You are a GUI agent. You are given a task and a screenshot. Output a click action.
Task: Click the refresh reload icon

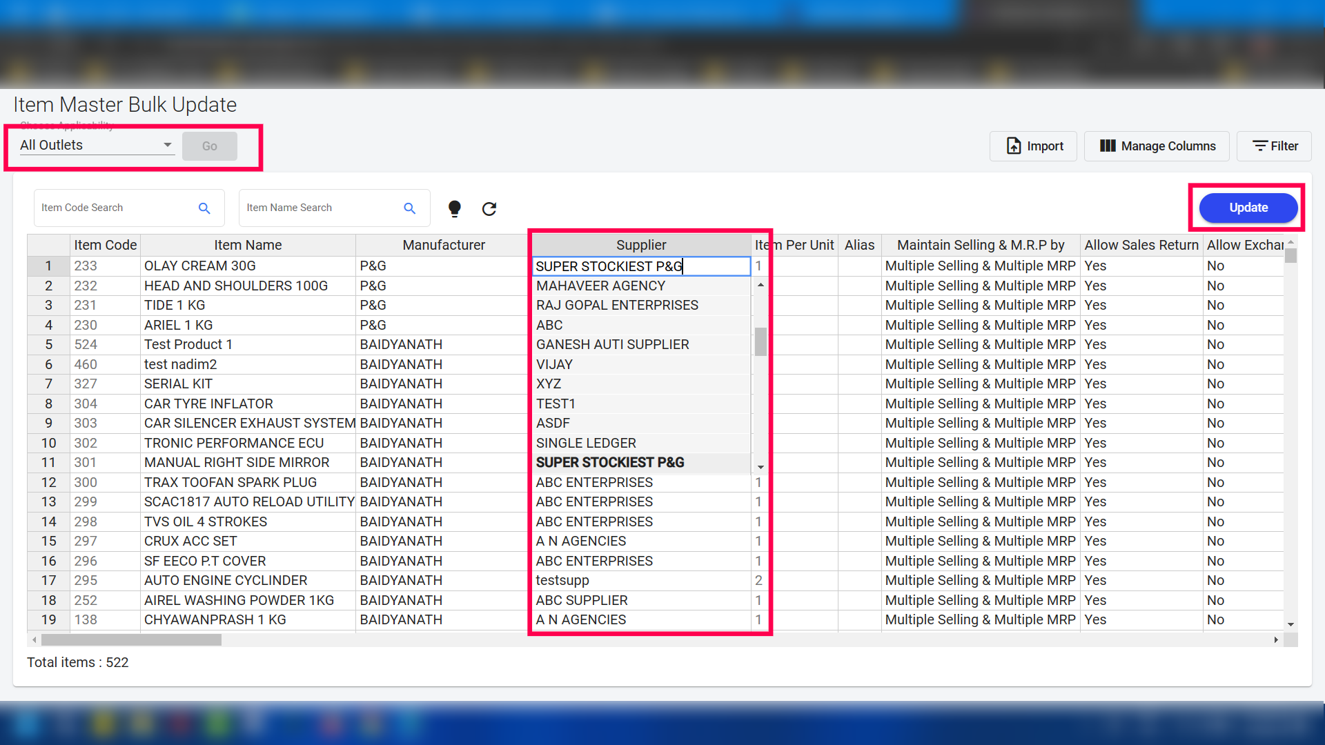pyautogui.click(x=489, y=208)
